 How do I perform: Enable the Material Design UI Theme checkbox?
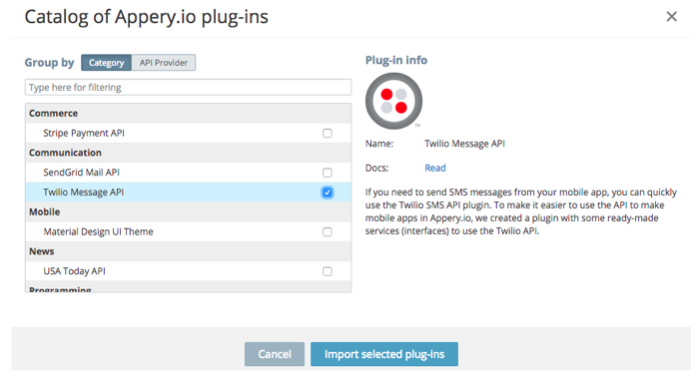coord(328,232)
